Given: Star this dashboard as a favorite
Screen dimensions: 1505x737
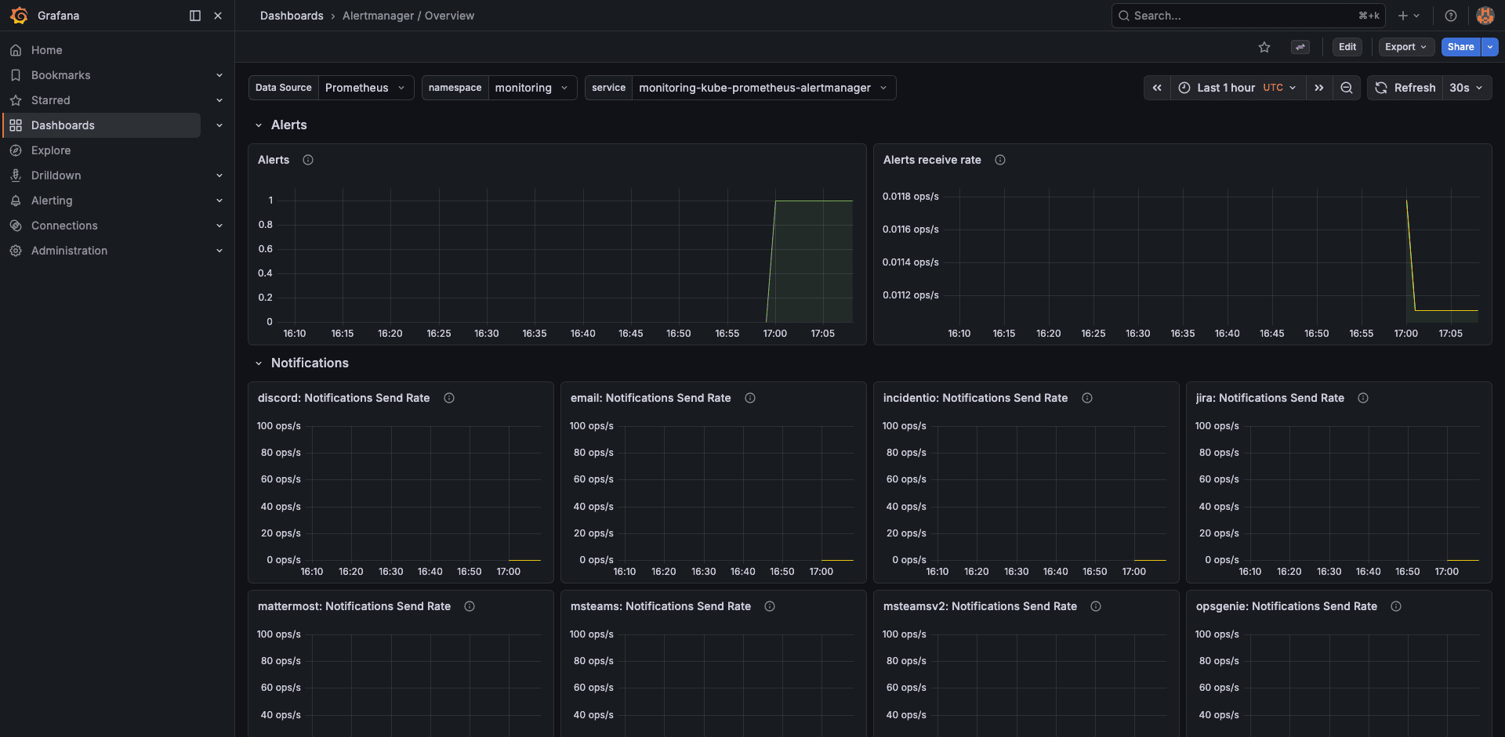Looking at the screenshot, I should click(x=1264, y=47).
